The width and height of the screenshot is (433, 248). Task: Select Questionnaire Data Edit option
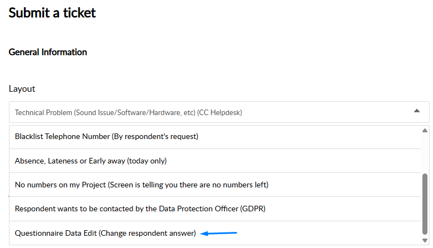[105, 234]
